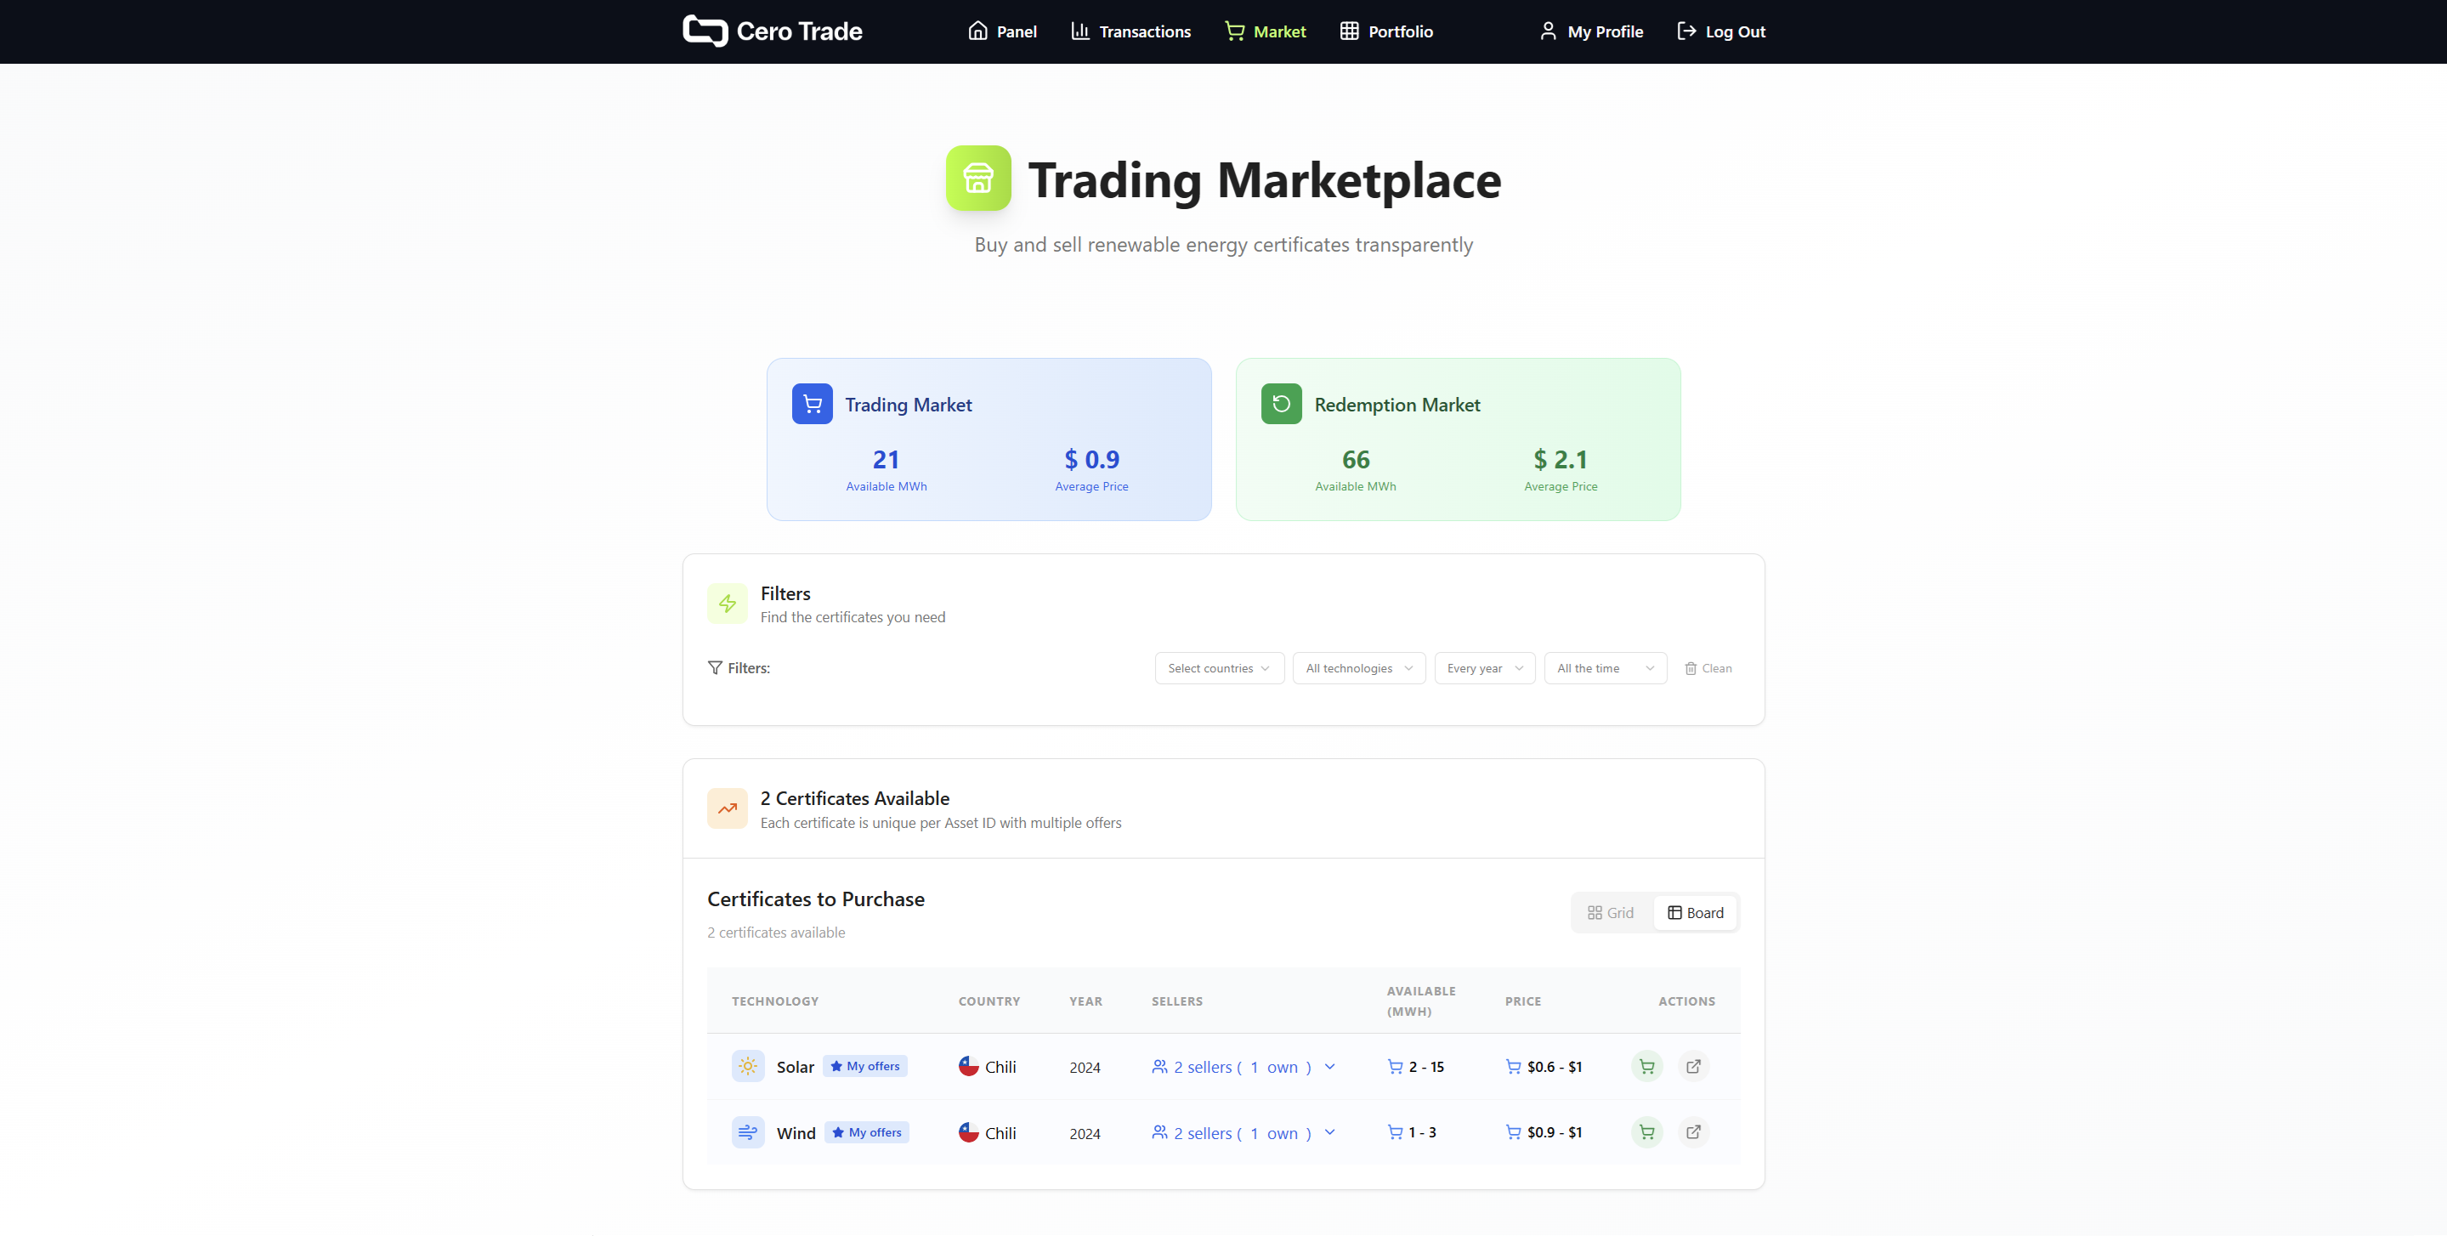Open the Select countries dropdown

[1219, 668]
